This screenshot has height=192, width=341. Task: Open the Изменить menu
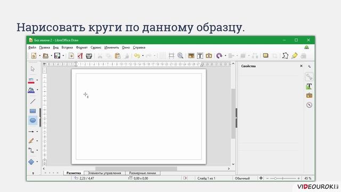[x=111, y=47]
